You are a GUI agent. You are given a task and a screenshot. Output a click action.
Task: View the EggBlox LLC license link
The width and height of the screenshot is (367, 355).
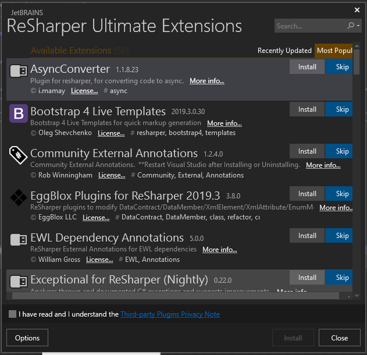coord(96,217)
